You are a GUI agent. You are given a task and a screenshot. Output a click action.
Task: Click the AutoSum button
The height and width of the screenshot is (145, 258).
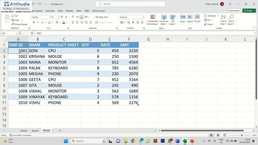pyautogui.click(x=210, y=16)
